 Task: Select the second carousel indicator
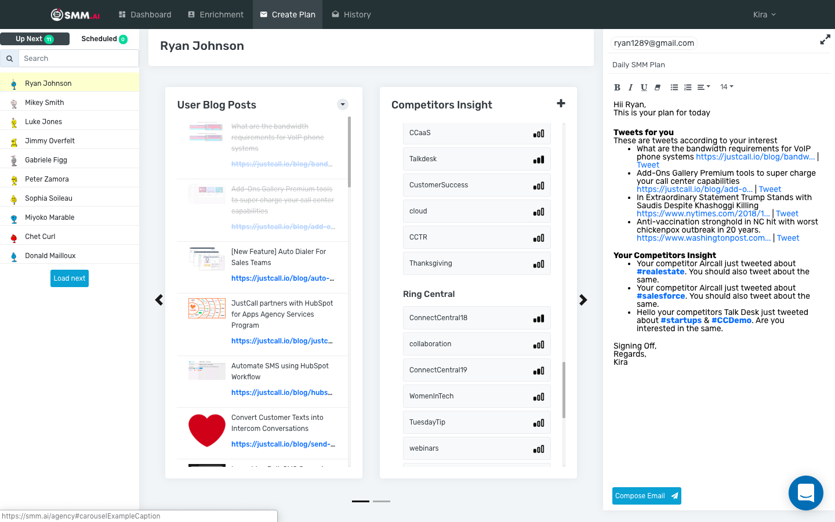382,501
